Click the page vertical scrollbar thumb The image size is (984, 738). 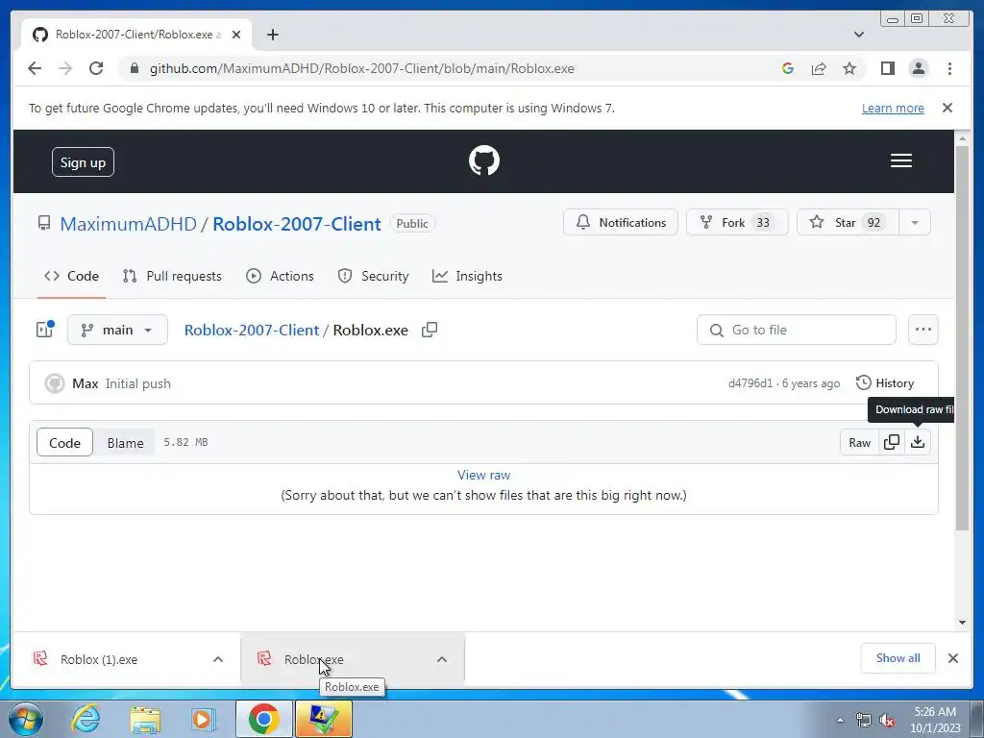pyautogui.click(x=962, y=337)
